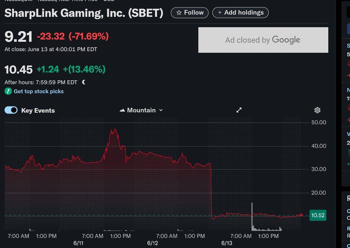Click the 6/11 date label
The width and height of the screenshot is (350, 248).
78,243
